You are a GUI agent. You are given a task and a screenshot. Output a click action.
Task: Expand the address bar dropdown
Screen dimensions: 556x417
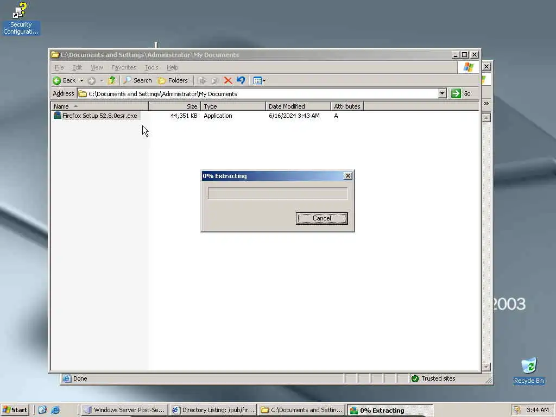click(x=442, y=93)
